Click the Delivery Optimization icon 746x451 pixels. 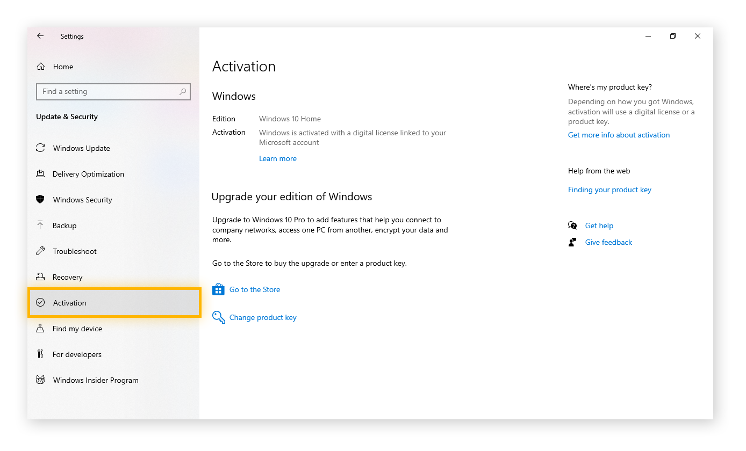click(41, 174)
